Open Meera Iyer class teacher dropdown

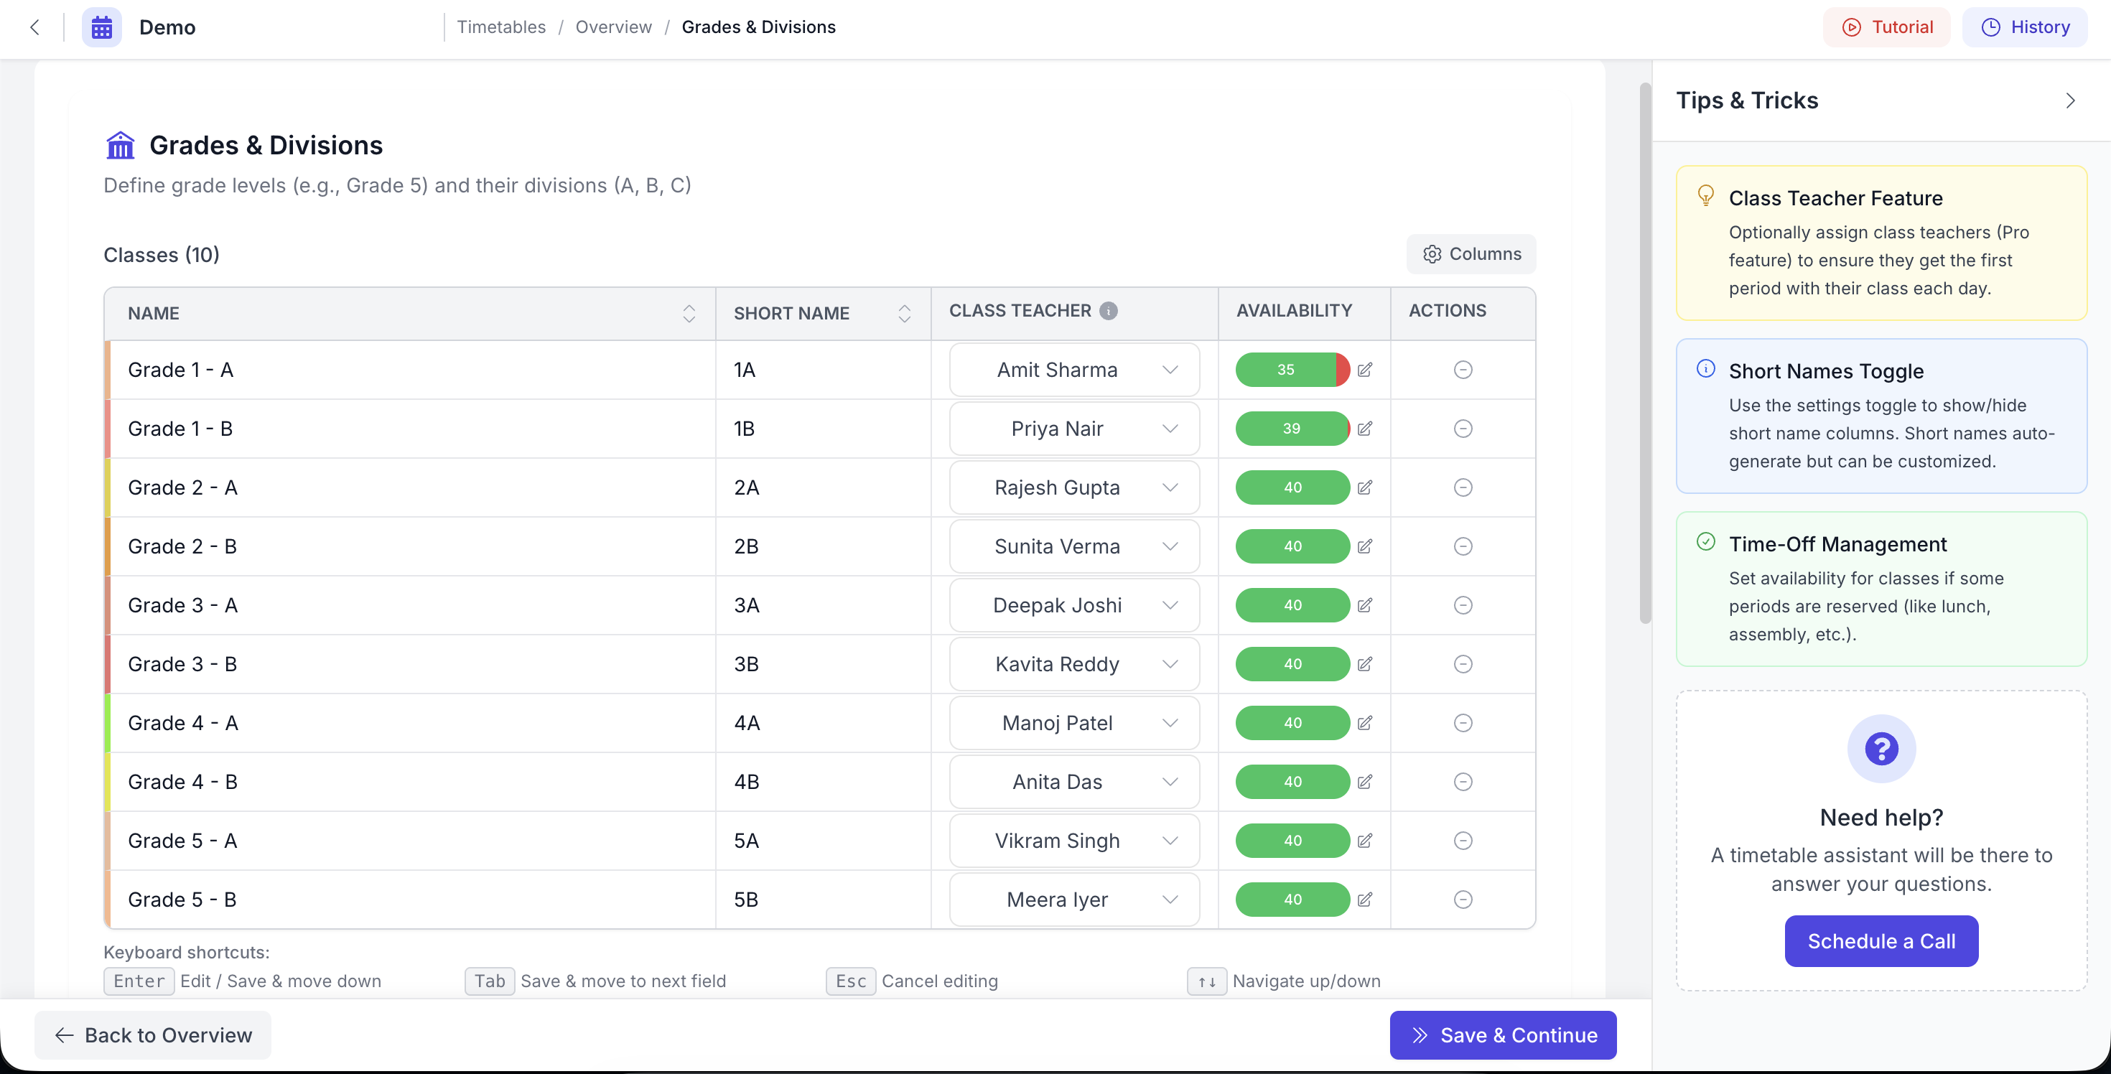(1073, 900)
